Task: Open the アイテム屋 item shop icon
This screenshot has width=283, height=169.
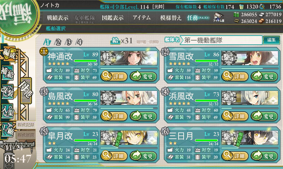Action: click(x=219, y=18)
